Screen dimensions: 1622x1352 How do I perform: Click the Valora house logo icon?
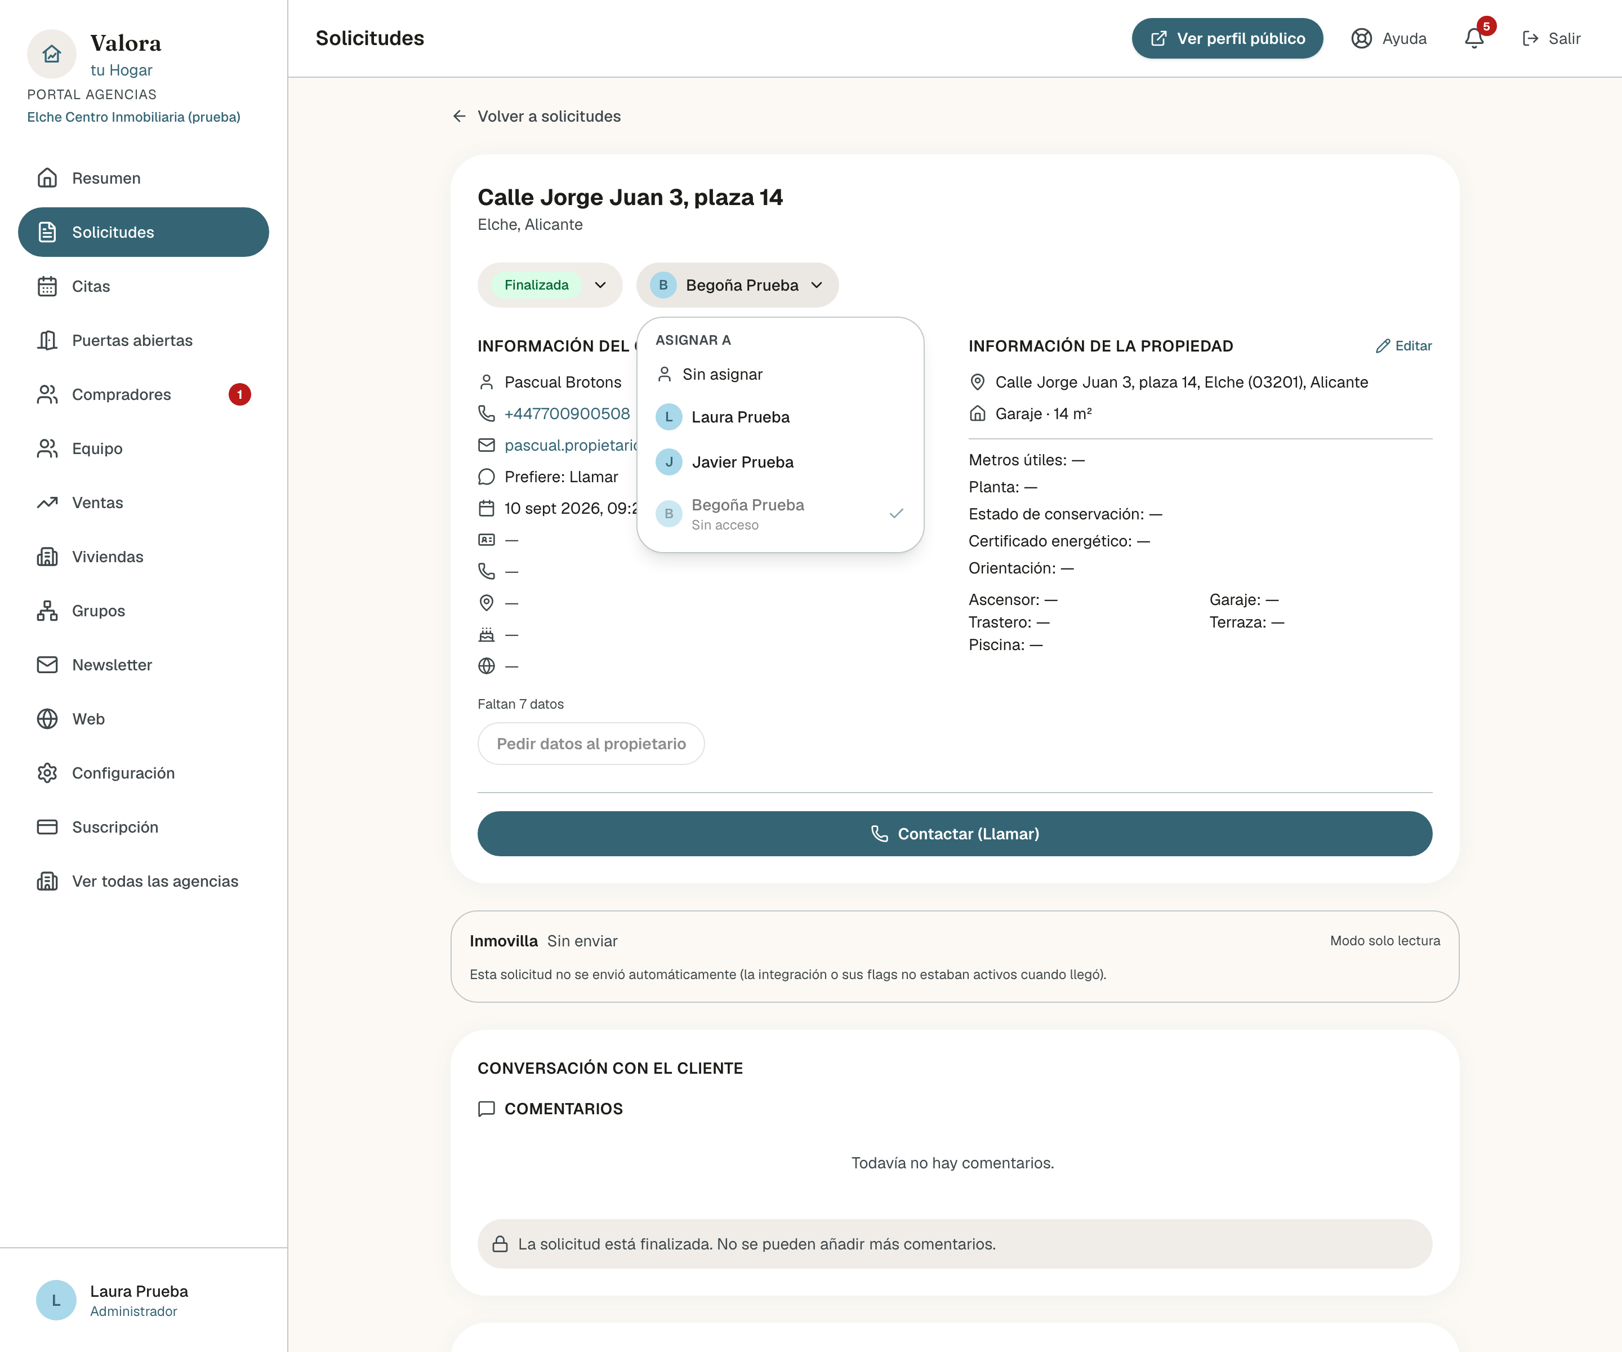point(52,54)
